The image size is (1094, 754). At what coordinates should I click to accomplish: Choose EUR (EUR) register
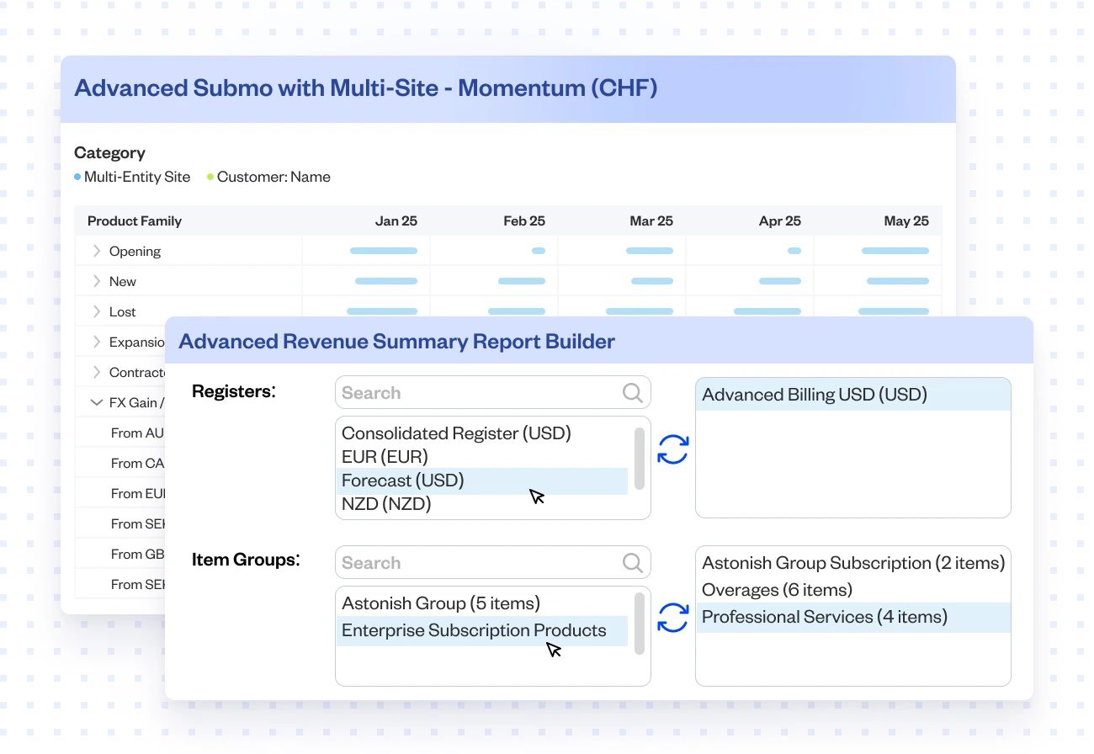point(385,457)
